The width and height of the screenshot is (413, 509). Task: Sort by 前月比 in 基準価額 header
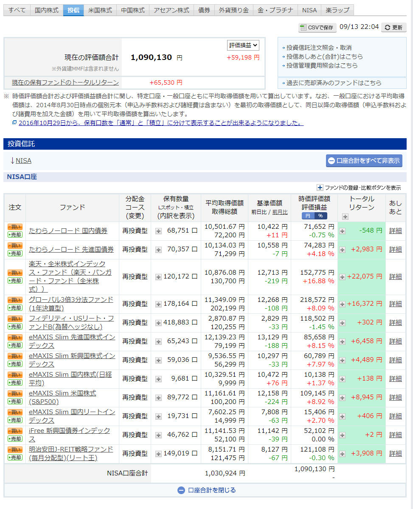[280, 212]
